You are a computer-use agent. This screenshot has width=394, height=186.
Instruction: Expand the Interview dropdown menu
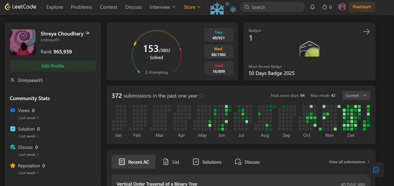pos(163,7)
